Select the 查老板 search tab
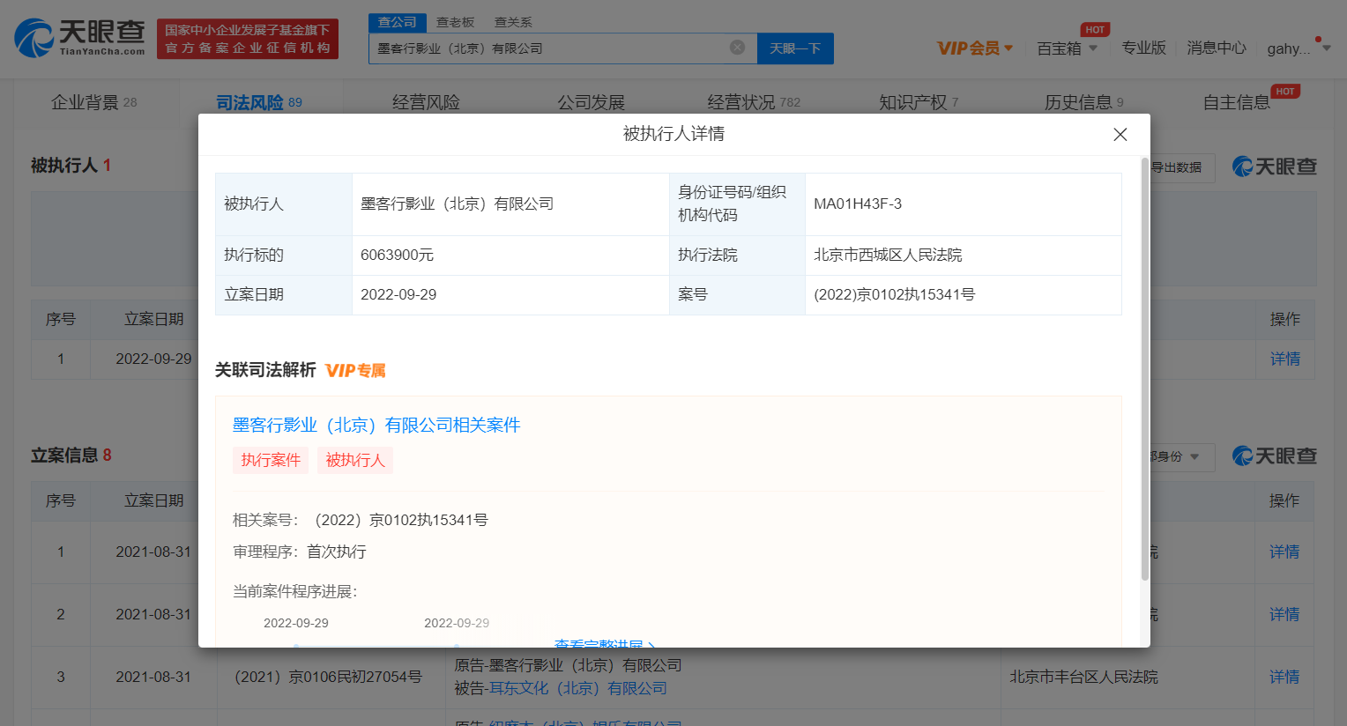The width and height of the screenshot is (1347, 726). click(x=456, y=22)
